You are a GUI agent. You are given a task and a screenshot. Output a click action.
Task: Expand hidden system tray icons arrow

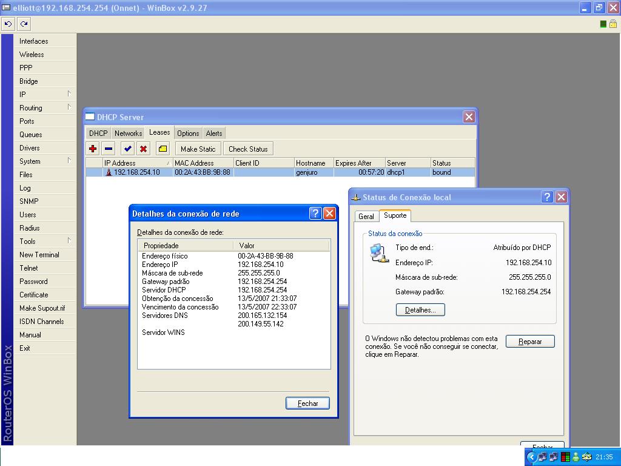[x=532, y=457]
